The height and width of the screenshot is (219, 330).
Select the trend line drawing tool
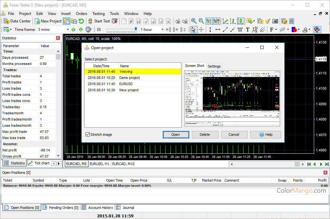(225, 30)
